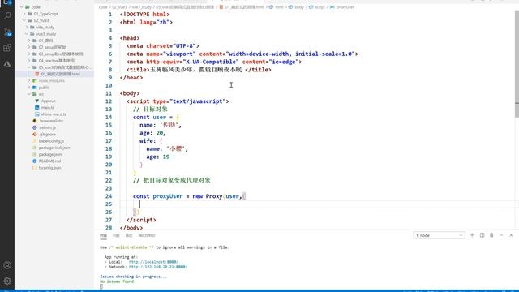The height and width of the screenshot is (292, 519).
Task: Click 'const proxyUser' on line 24
Action: [x=157, y=196]
